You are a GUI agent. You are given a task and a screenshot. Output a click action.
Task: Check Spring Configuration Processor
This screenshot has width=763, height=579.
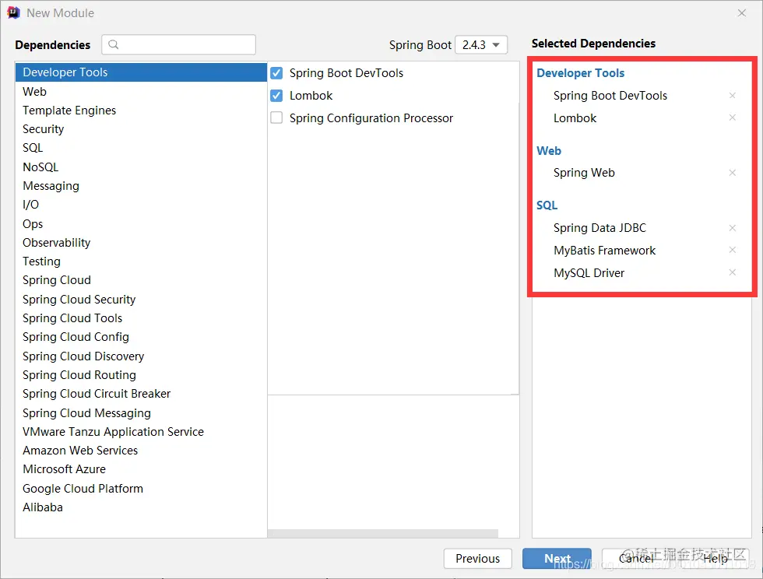click(276, 118)
